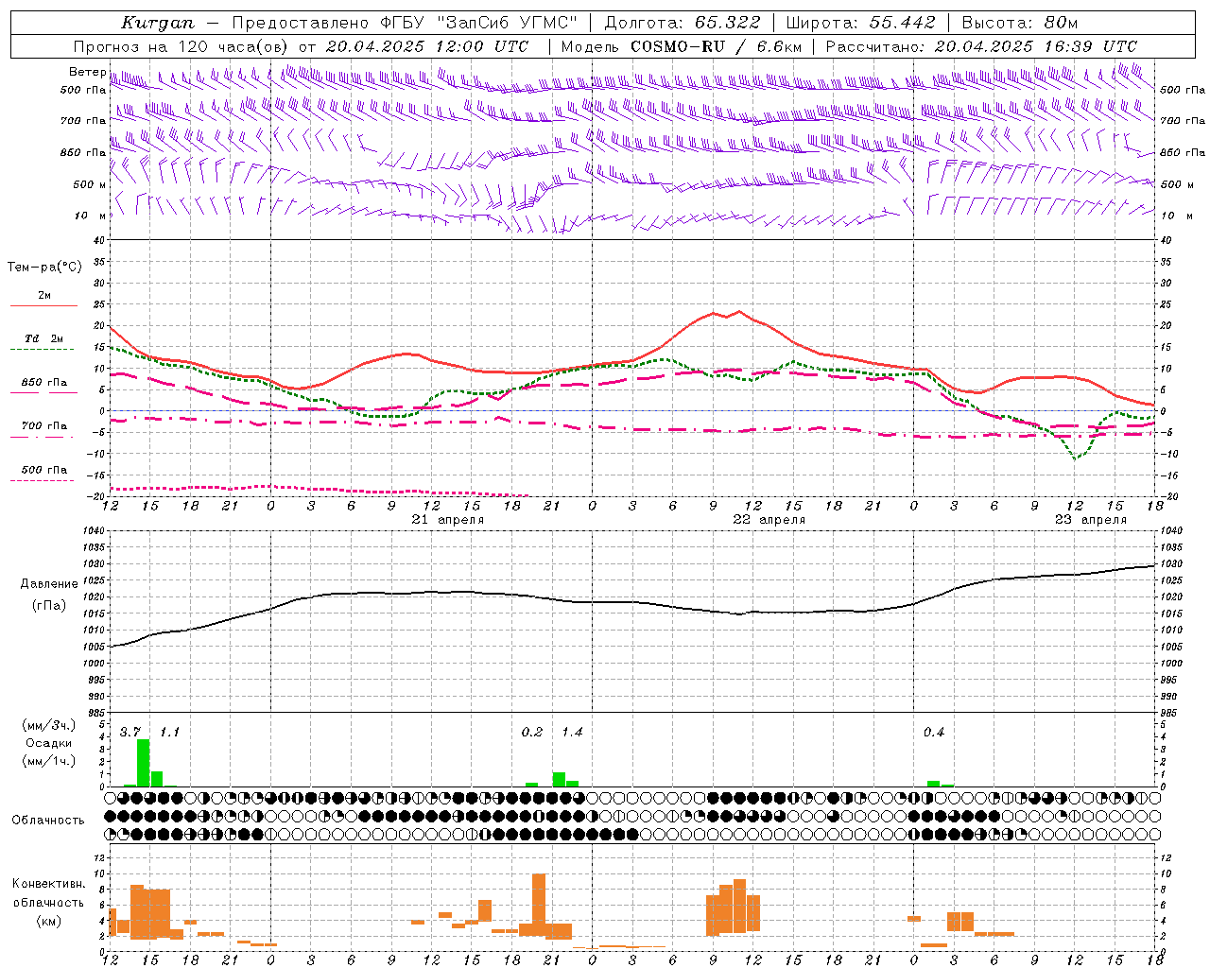The image size is (1210, 968).
Task: Click the '23 апреля' date label
Action: click(1091, 520)
